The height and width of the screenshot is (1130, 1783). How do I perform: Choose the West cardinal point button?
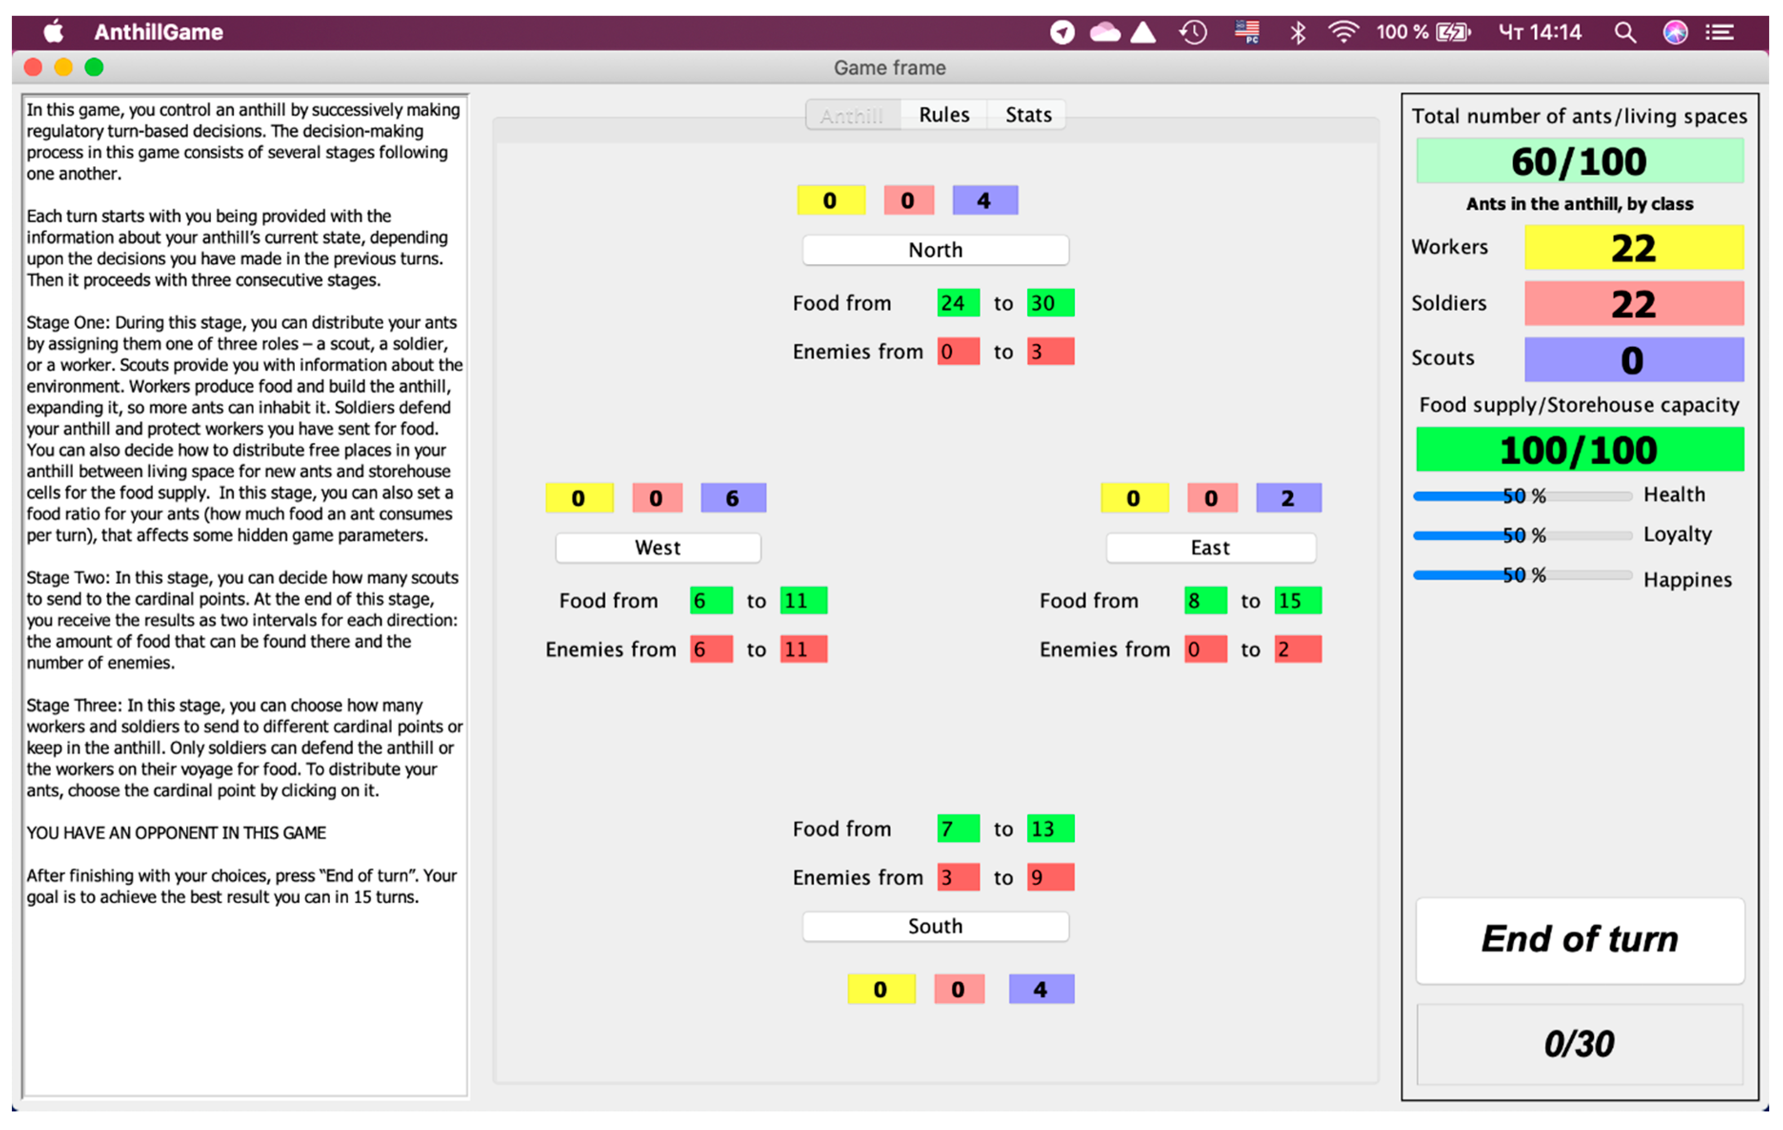point(658,547)
